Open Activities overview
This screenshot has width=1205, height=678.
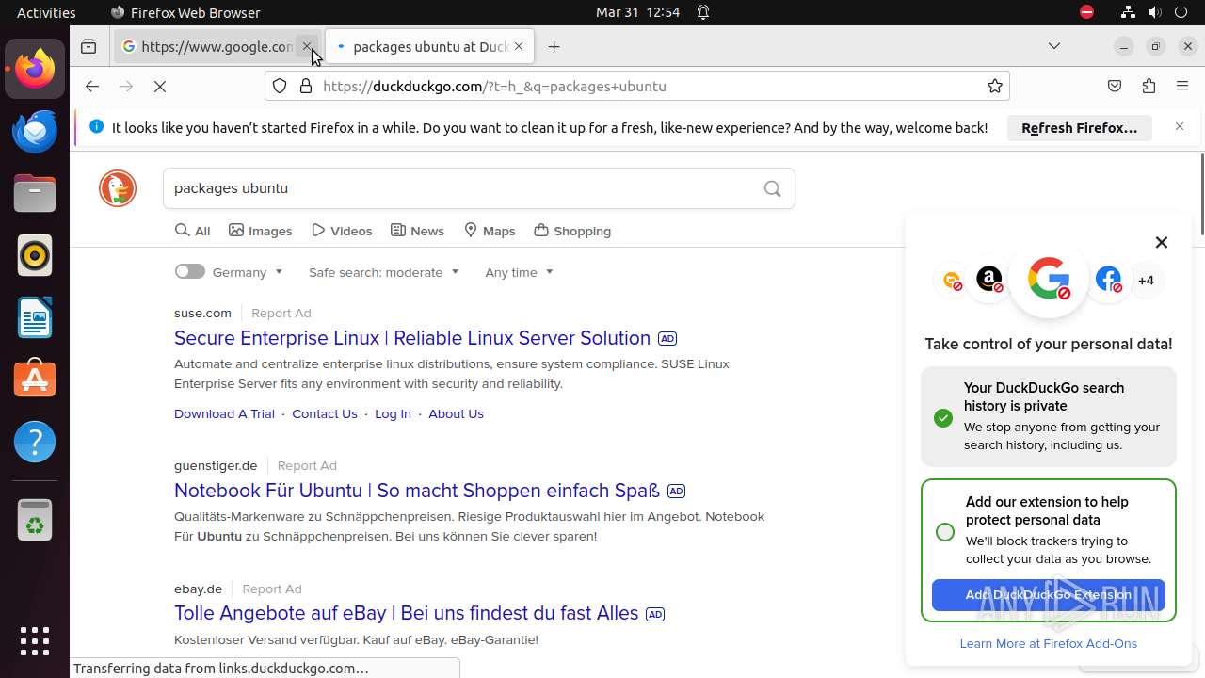pos(46,12)
